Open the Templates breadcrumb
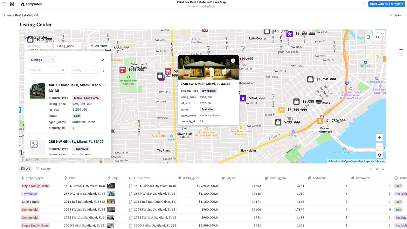 [x=31, y=4]
